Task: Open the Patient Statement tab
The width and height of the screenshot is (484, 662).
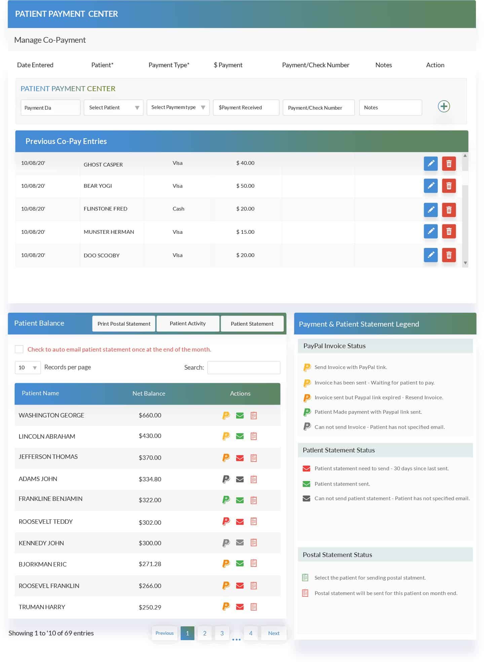Action: (252, 324)
